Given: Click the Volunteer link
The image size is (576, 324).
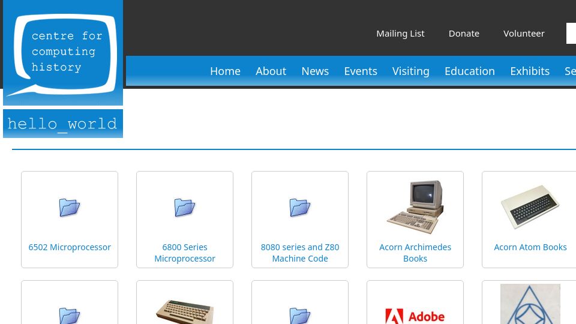Looking at the screenshot, I should [x=524, y=34].
